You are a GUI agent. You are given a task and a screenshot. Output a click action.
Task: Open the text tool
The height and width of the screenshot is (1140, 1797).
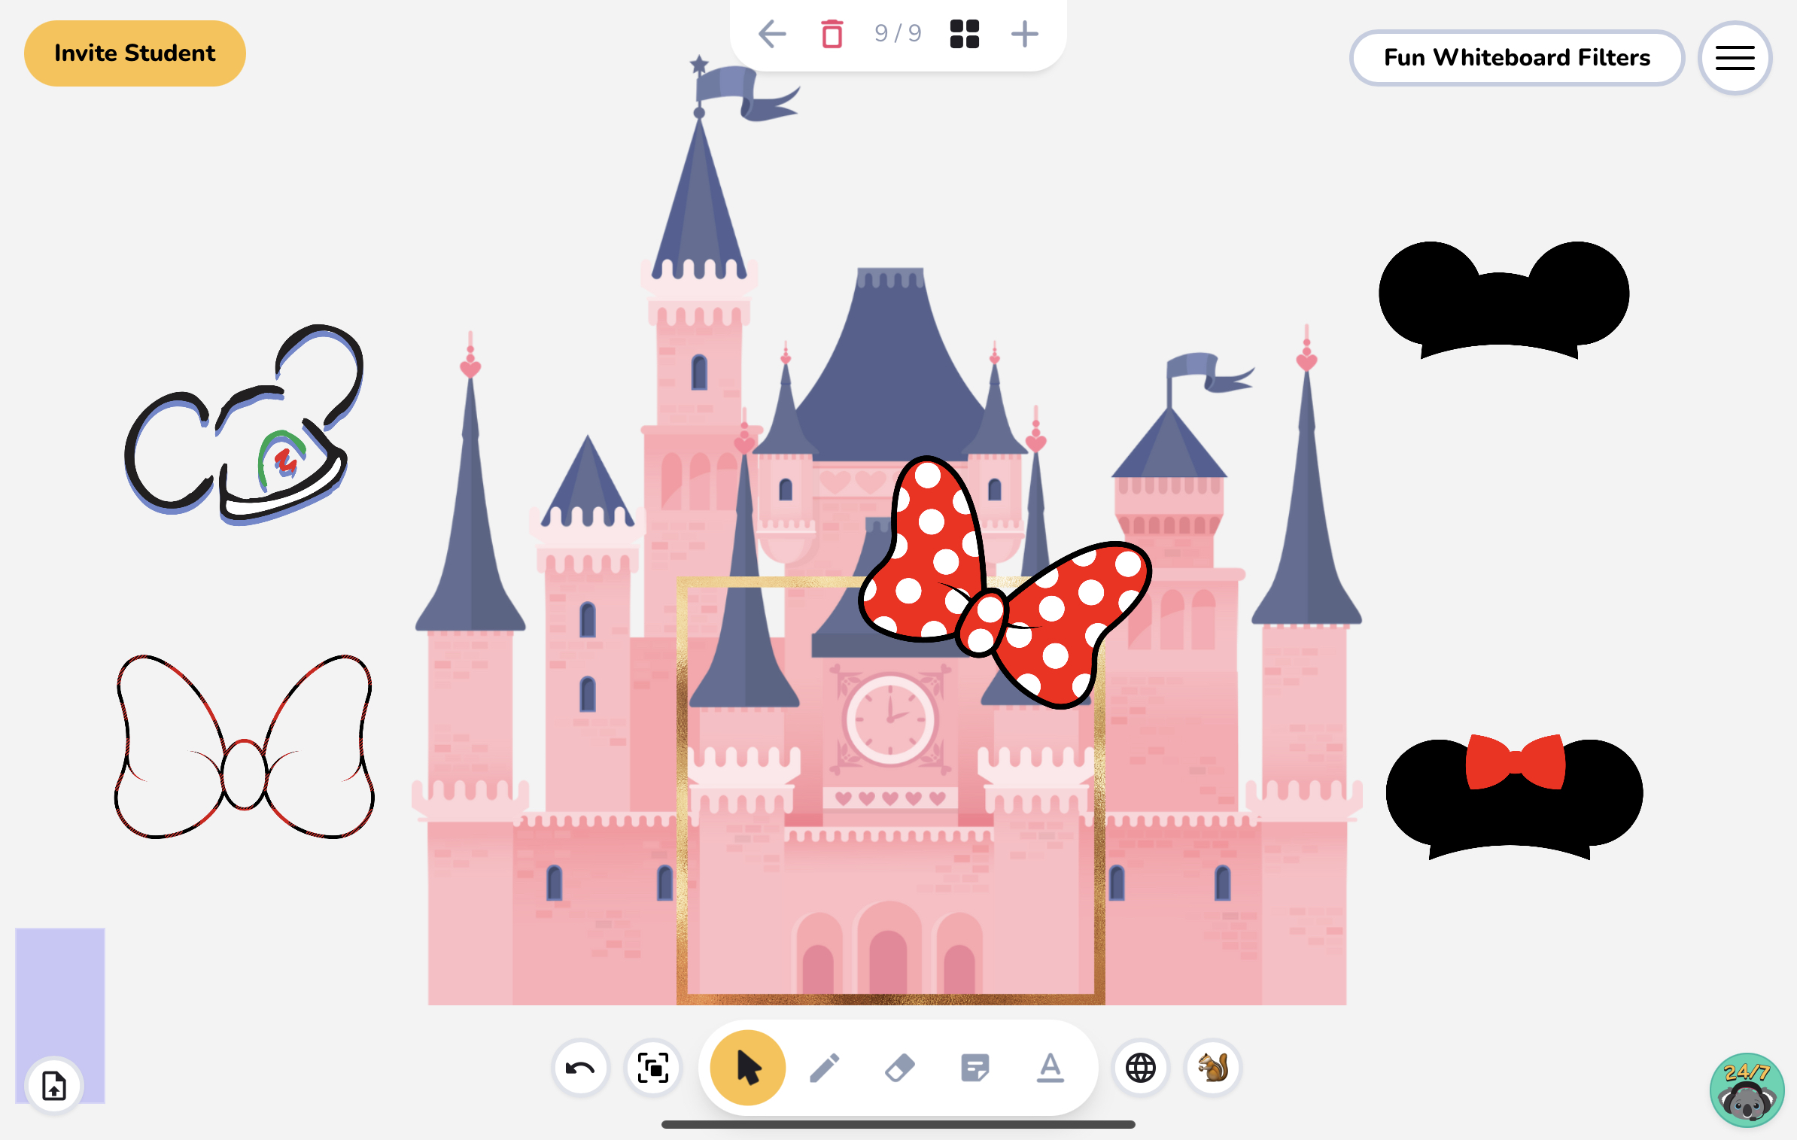coord(1050,1067)
